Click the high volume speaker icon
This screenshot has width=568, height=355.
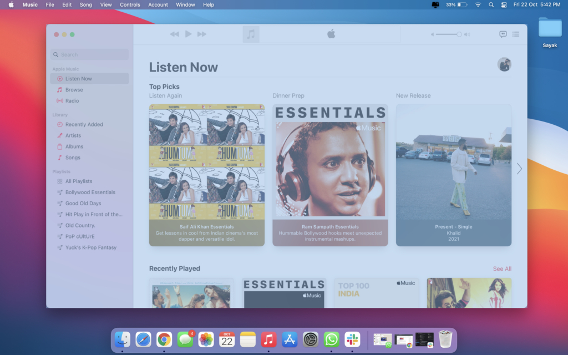click(x=467, y=34)
